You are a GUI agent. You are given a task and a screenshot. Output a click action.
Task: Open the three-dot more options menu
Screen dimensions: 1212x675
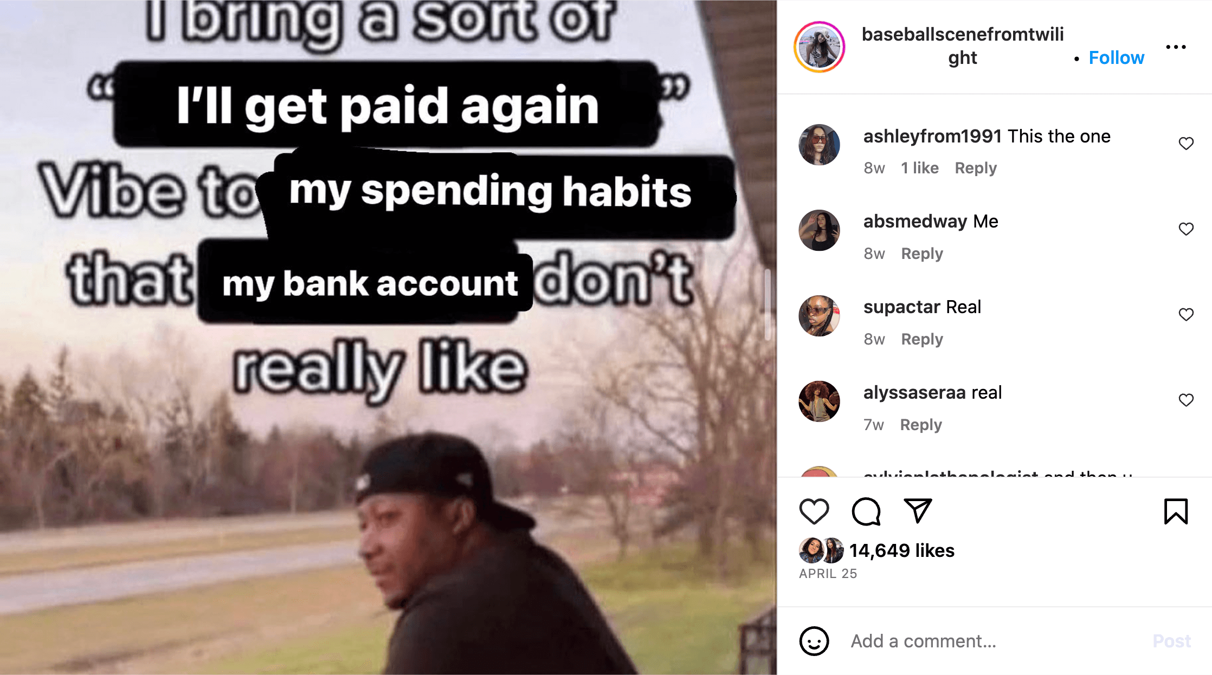(1176, 47)
